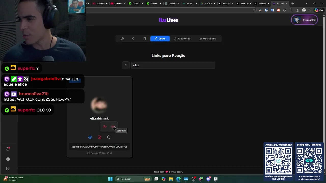Image resolution: width=326 pixels, height=183 pixels.
Task: Open the bookmark tab in top navigation
Action: point(145,39)
